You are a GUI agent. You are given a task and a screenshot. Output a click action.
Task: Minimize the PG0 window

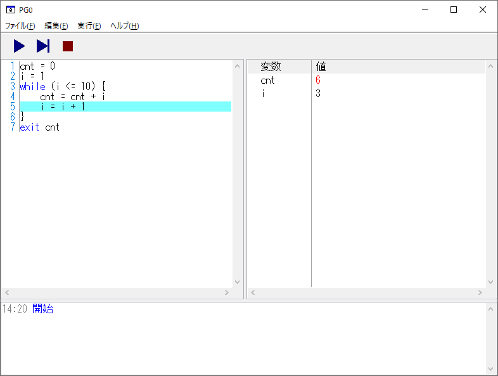click(x=425, y=10)
